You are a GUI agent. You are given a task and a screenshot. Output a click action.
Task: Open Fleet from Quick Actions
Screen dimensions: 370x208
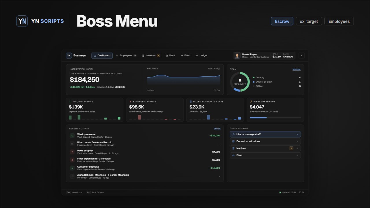click(265, 155)
